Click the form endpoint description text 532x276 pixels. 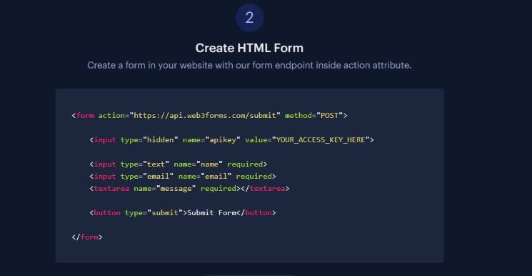click(x=249, y=65)
